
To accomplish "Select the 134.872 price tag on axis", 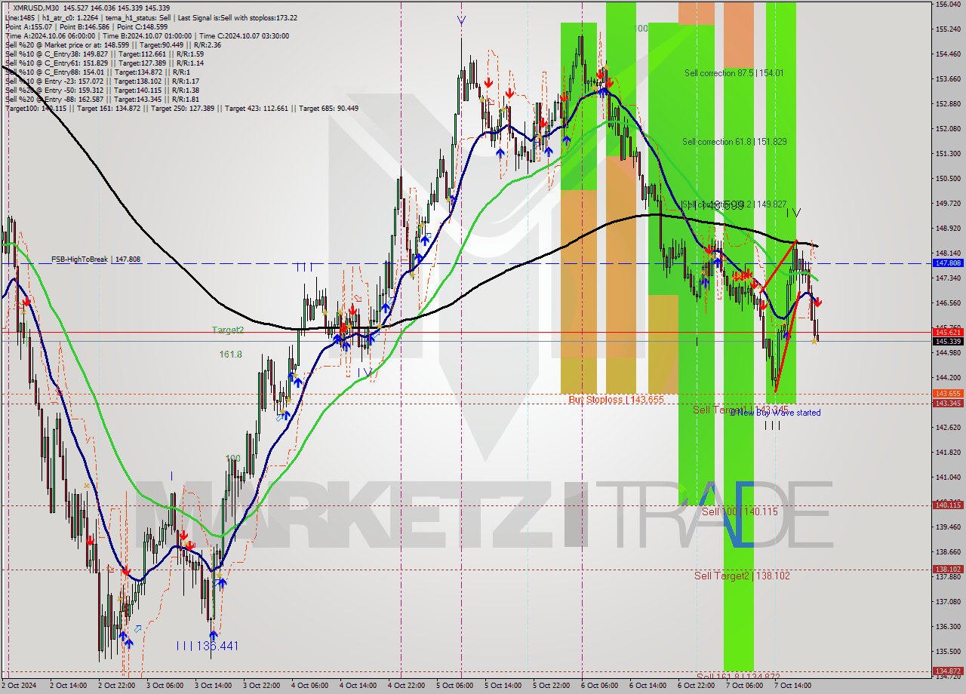I will coord(948,671).
